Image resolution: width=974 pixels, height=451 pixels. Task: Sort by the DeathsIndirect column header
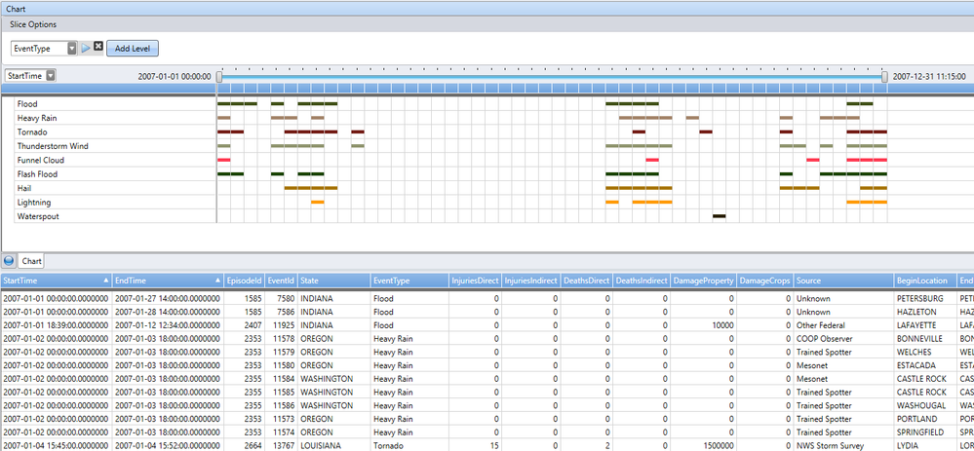[642, 281]
